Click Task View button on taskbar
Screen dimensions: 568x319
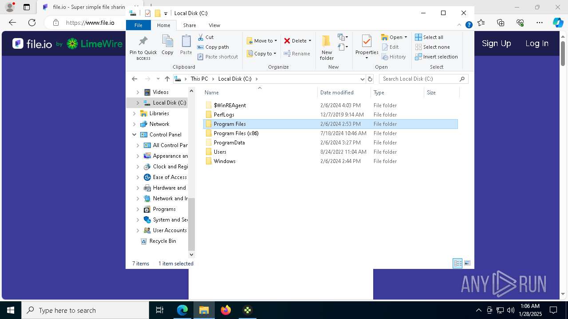click(x=160, y=310)
